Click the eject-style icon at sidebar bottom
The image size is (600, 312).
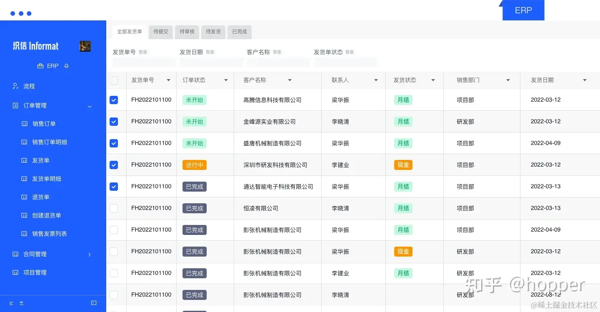click(x=22, y=303)
